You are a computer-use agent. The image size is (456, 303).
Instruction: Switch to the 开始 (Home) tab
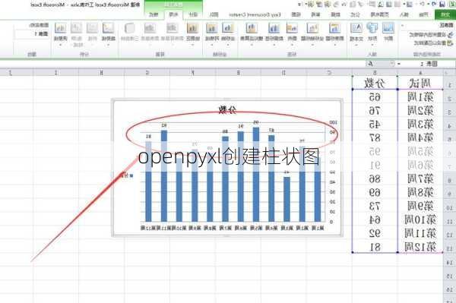pos(424,14)
